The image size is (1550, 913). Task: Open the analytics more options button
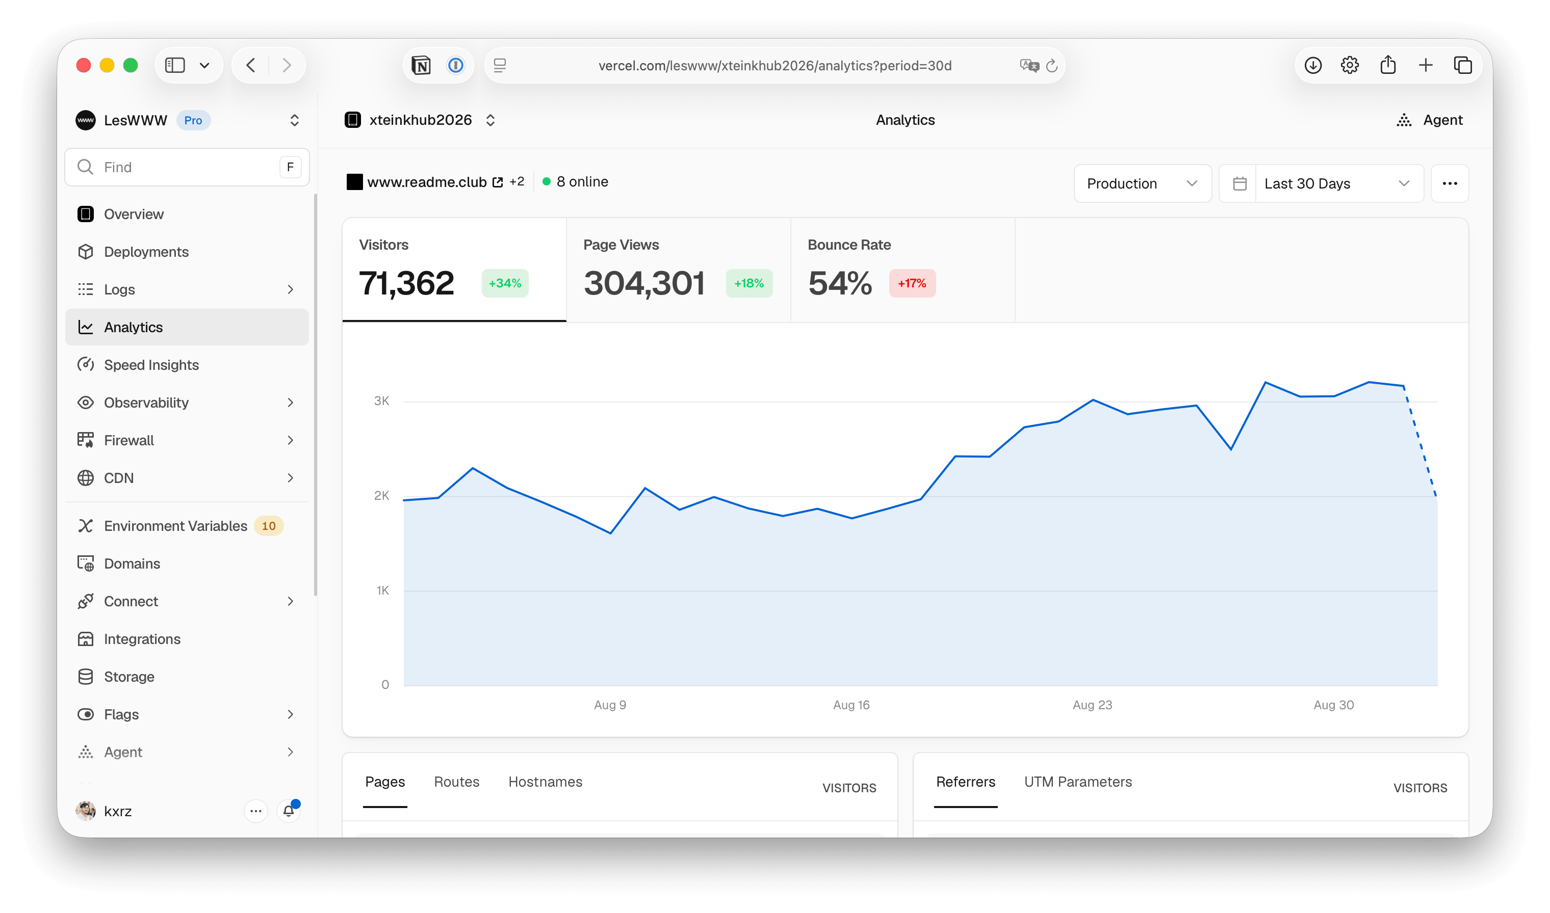pyautogui.click(x=1449, y=183)
